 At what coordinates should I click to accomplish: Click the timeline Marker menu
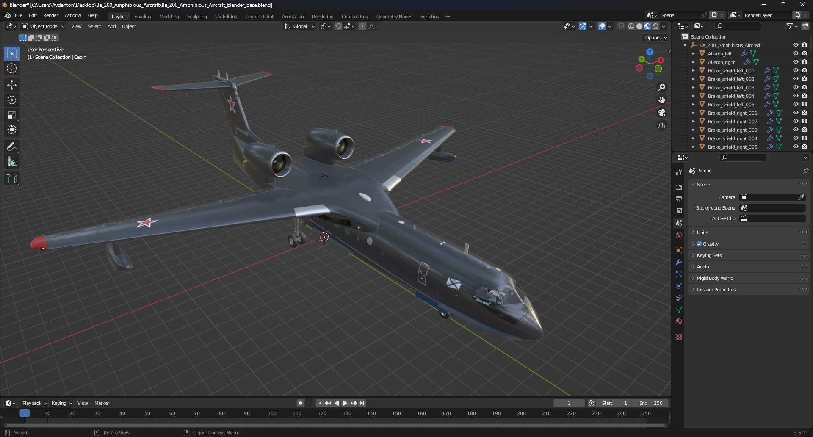(x=102, y=403)
